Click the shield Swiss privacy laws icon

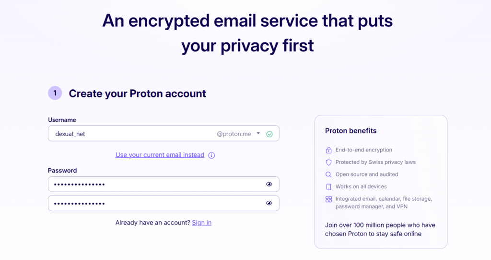[328, 162]
